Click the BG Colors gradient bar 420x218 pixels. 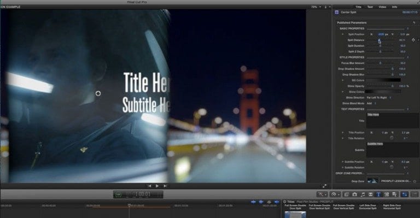(383, 80)
